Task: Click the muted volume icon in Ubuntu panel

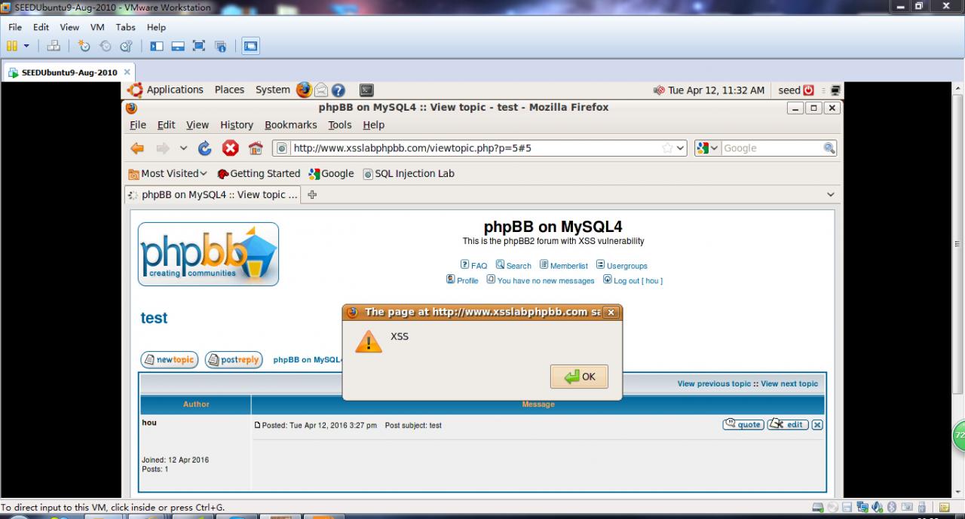Action: click(x=659, y=90)
